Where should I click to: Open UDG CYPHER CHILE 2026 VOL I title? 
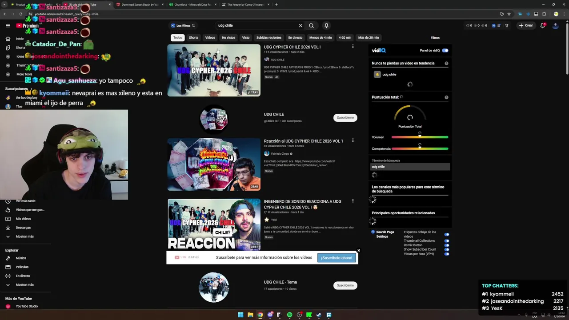(292, 47)
